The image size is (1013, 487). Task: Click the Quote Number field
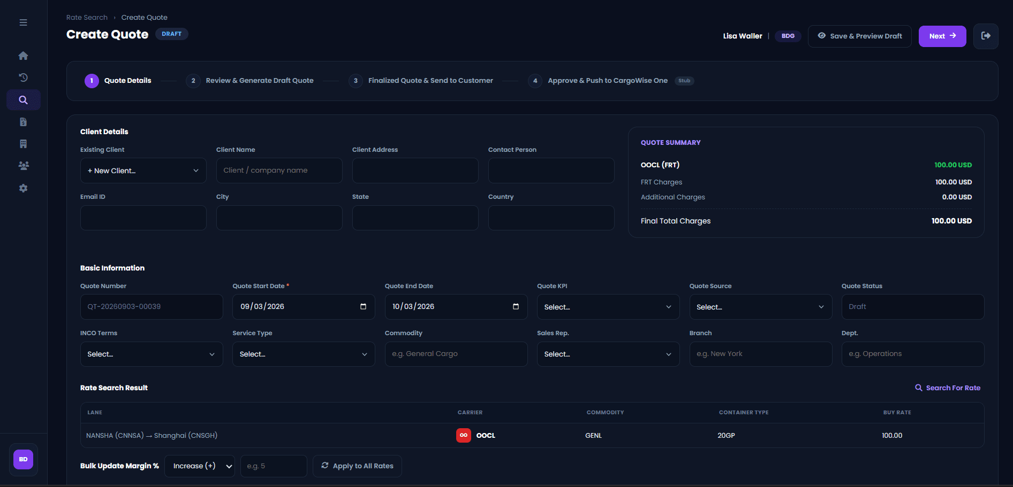point(152,307)
